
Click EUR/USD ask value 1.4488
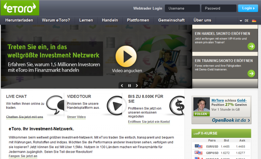click(x=240, y=147)
